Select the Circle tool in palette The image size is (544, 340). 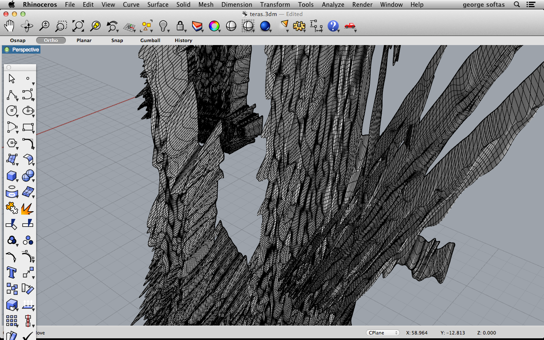(x=11, y=111)
